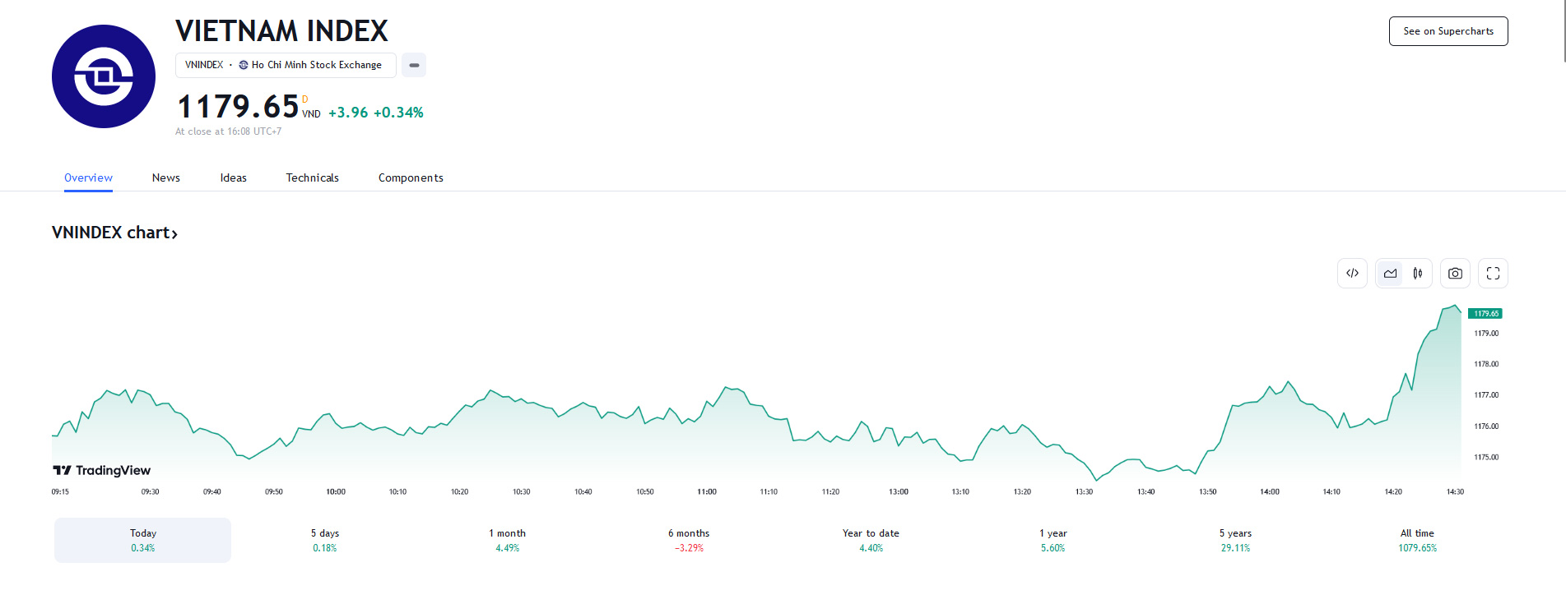Image resolution: width=1566 pixels, height=590 pixels.
Task: Select the 5 days range
Action: [x=325, y=540]
